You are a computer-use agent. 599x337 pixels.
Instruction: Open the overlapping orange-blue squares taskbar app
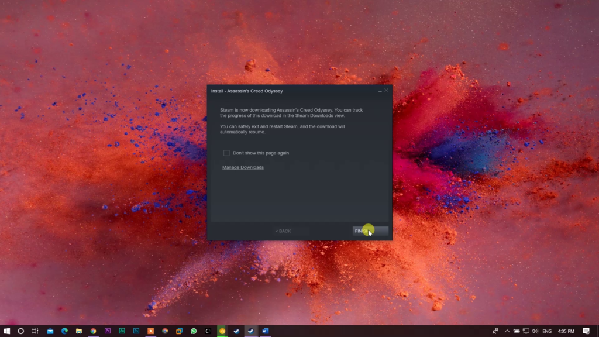[x=179, y=331]
